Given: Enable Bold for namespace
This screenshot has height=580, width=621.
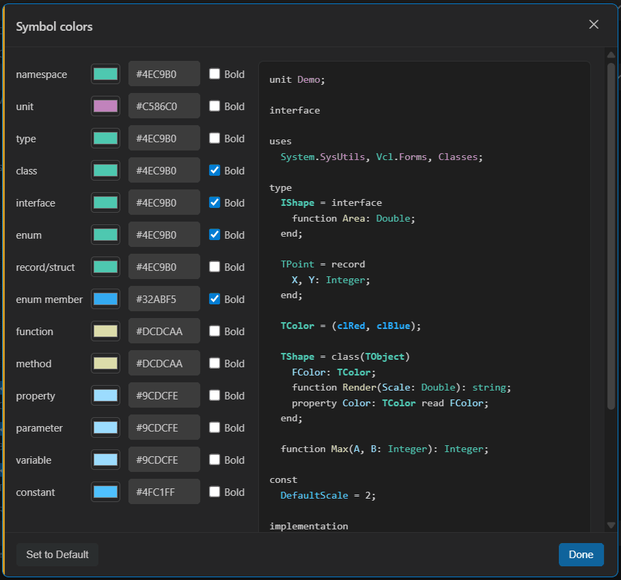Looking at the screenshot, I should pos(215,74).
